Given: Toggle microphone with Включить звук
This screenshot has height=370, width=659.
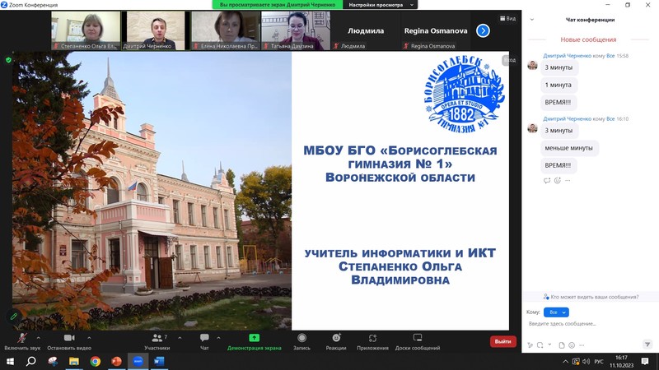Looking at the screenshot, I should tap(22, 341).
